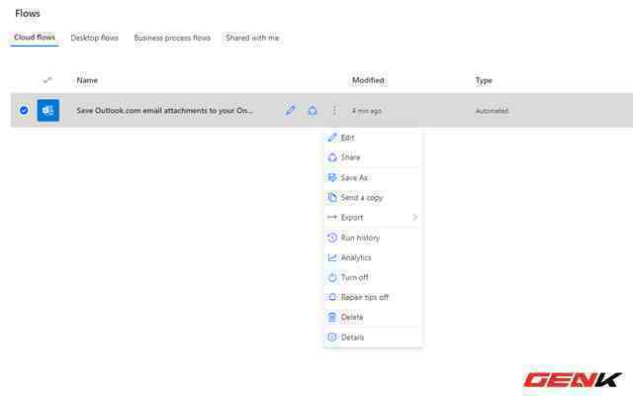Select Send a copy menu item
This screenshot has height=396, width=633.
tap(373, 198)
